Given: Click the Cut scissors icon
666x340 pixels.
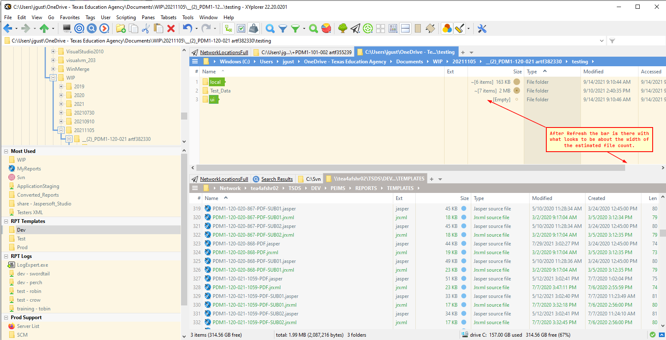Looking at the screenshot, I should [x=146, y=28].
